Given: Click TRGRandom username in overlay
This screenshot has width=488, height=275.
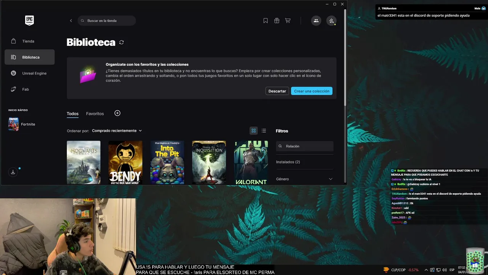Looking at the screenshot, I should point(389,8).
